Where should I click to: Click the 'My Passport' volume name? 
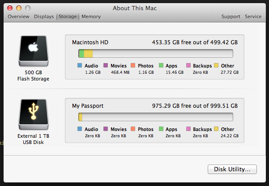pyautogui.click(x=88, y=106)
